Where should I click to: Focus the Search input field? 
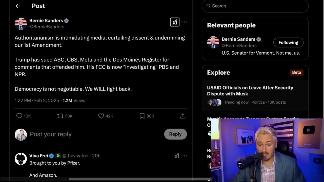[255, 6]
